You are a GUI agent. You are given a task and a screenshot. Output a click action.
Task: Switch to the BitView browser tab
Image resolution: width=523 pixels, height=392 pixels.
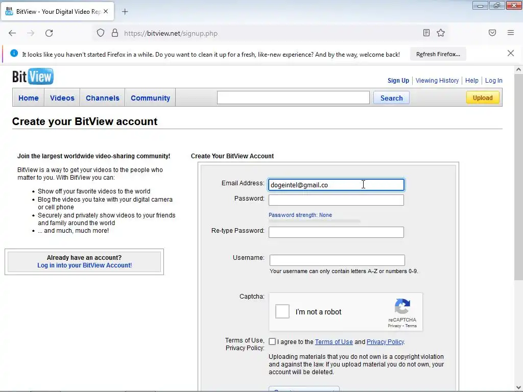[57, 12]
